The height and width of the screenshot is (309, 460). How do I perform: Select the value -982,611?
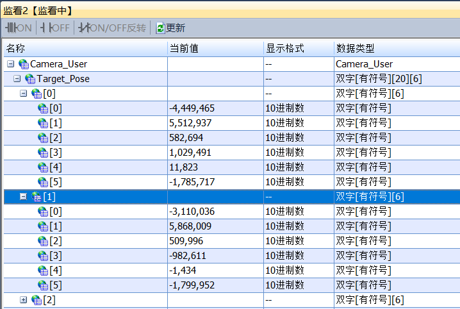[188, 256]
